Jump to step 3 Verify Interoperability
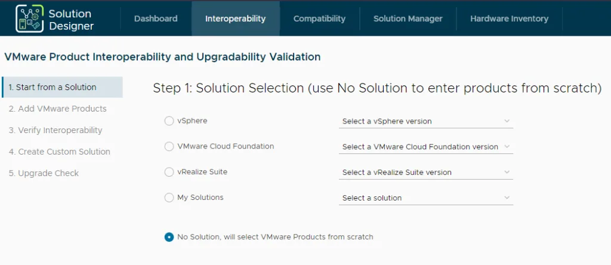 [55, 130]
